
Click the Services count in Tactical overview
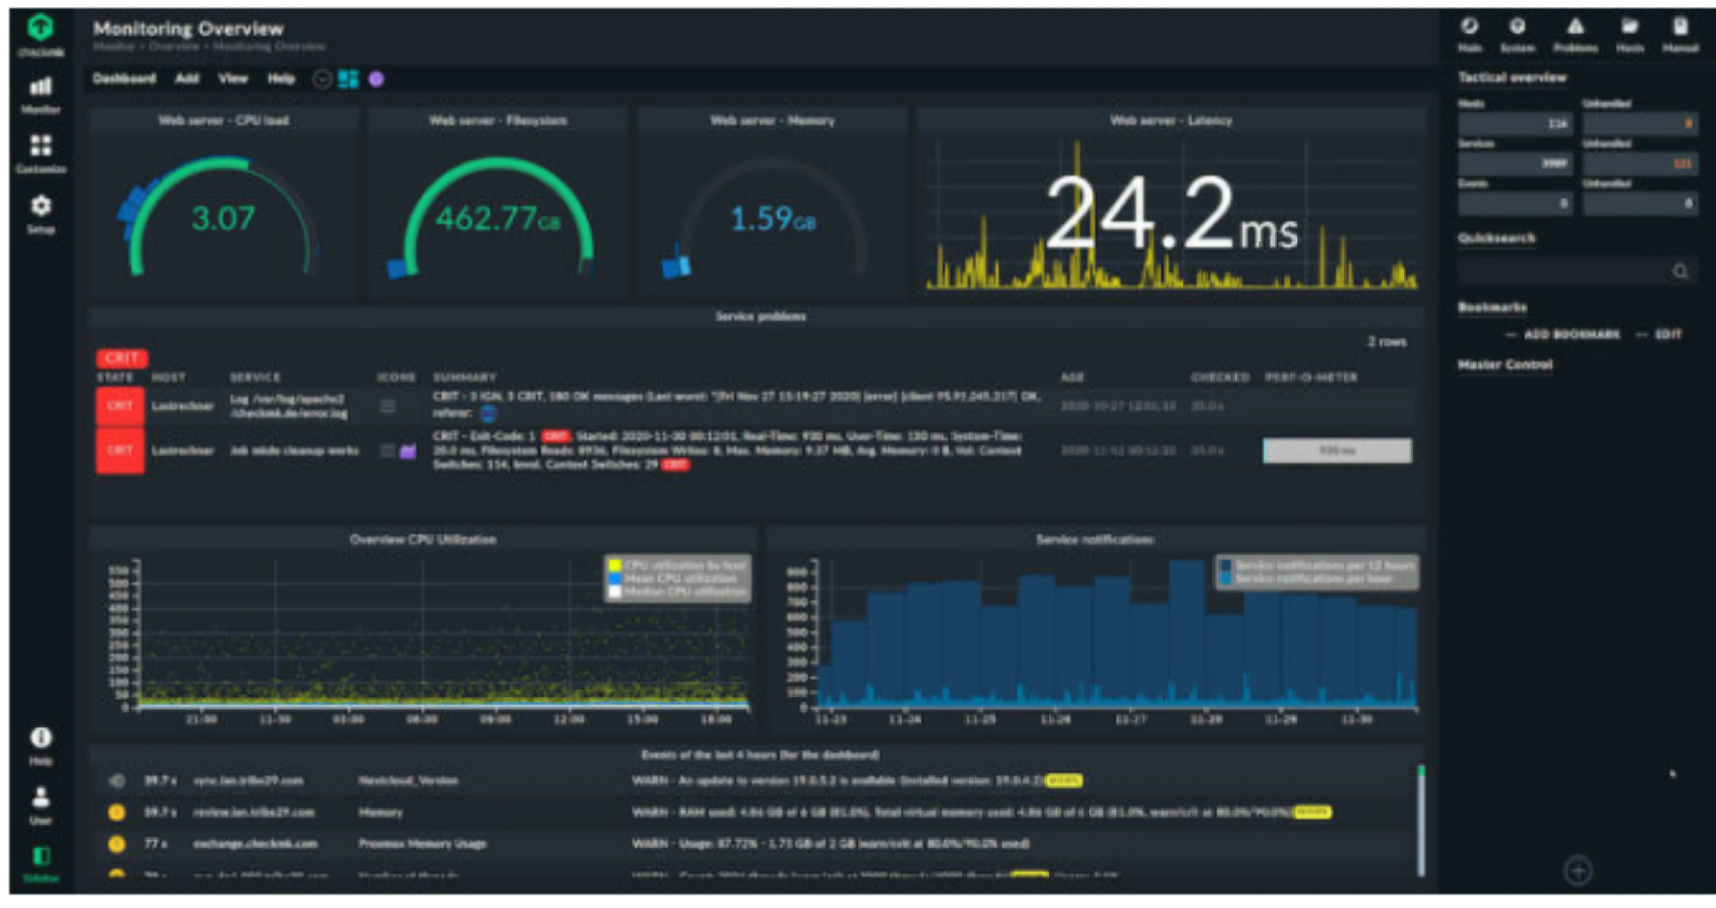tap(1515, 163)
